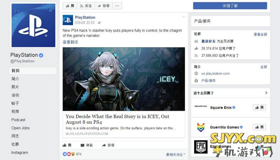The height and width of the screenshot is (160, 280).
Task: Open the three-dots more options button
Action: [117, 6]
